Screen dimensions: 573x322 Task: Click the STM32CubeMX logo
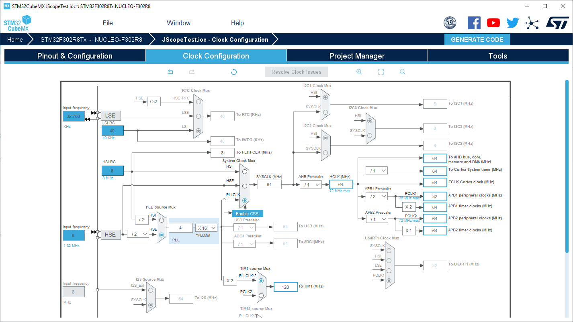[18, 23]
